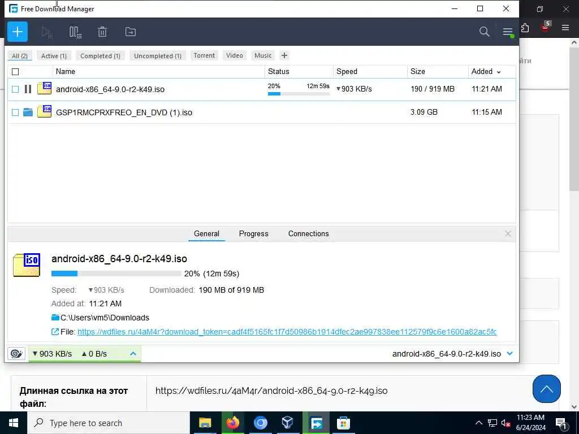Open the Windows Start menu

pos(14,423)
